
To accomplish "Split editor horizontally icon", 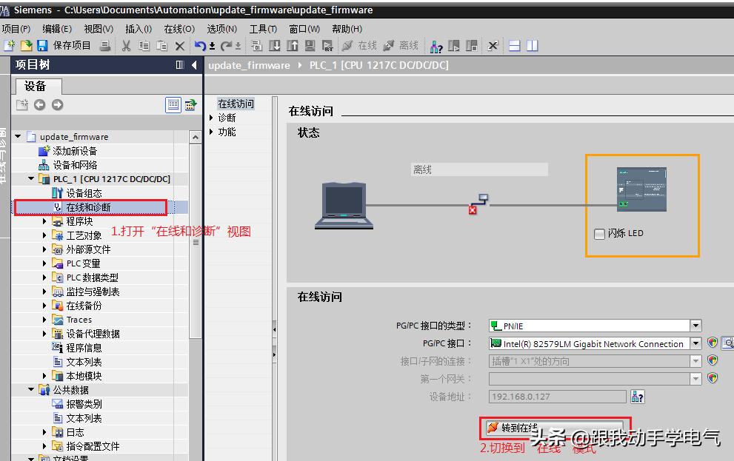I will tap(515, 45).
